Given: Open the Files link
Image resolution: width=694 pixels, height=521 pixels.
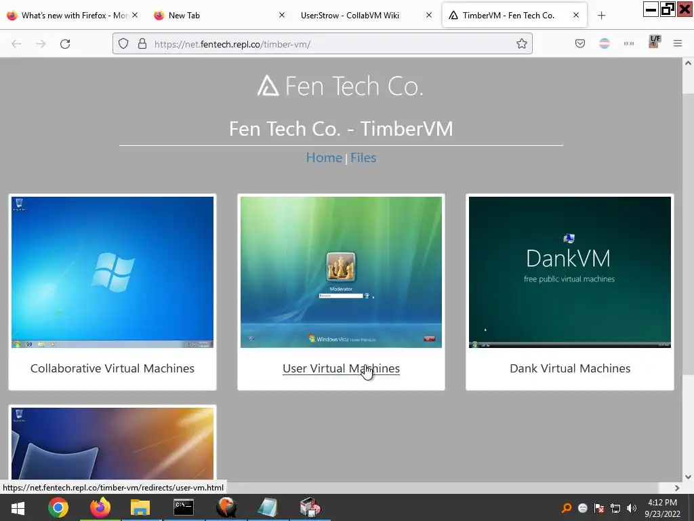Looking at the screenshot, I should (x=363, y=157).
